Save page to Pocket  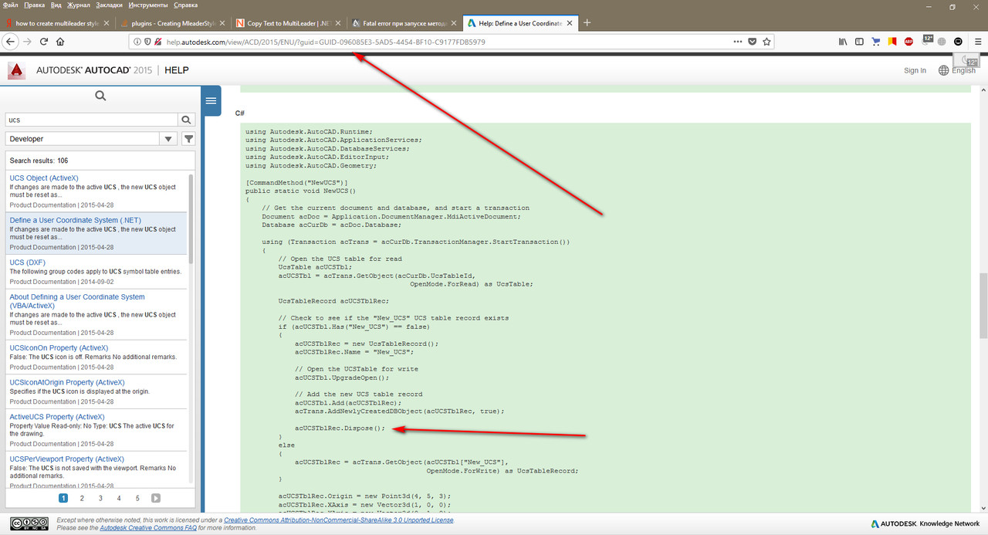point(753,42)
